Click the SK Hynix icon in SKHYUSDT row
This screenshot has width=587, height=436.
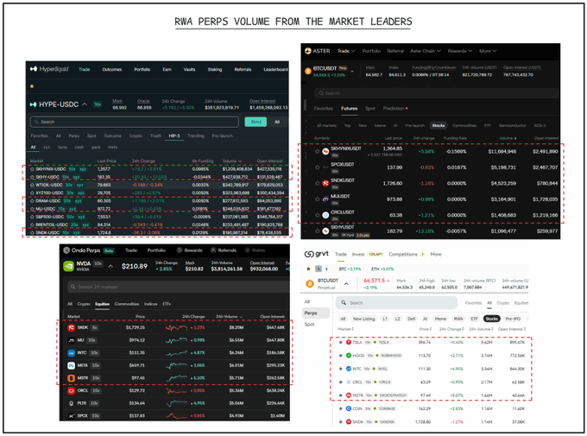point(325,231)
